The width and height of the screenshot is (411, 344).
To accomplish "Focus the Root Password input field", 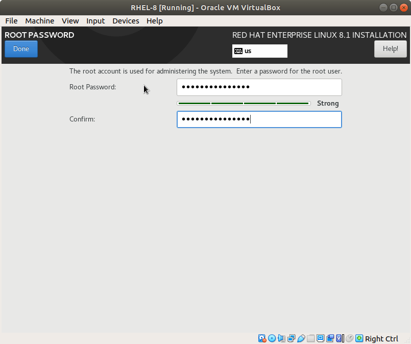I will [259, 87].
